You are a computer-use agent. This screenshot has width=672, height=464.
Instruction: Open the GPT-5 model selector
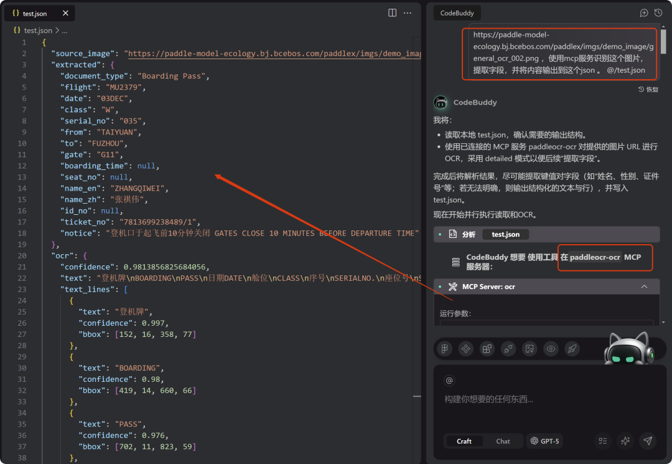click(x=544, y=441)
